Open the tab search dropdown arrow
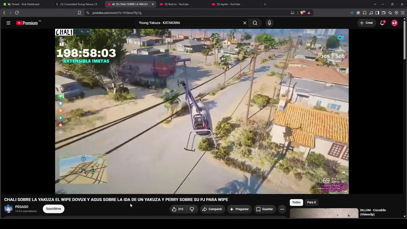 [x=375, y=4]
